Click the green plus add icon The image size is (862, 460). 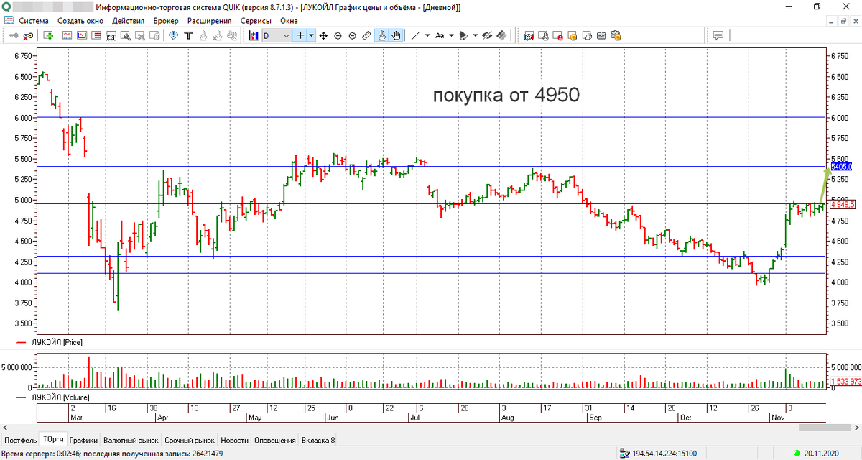tap(48, 35)
